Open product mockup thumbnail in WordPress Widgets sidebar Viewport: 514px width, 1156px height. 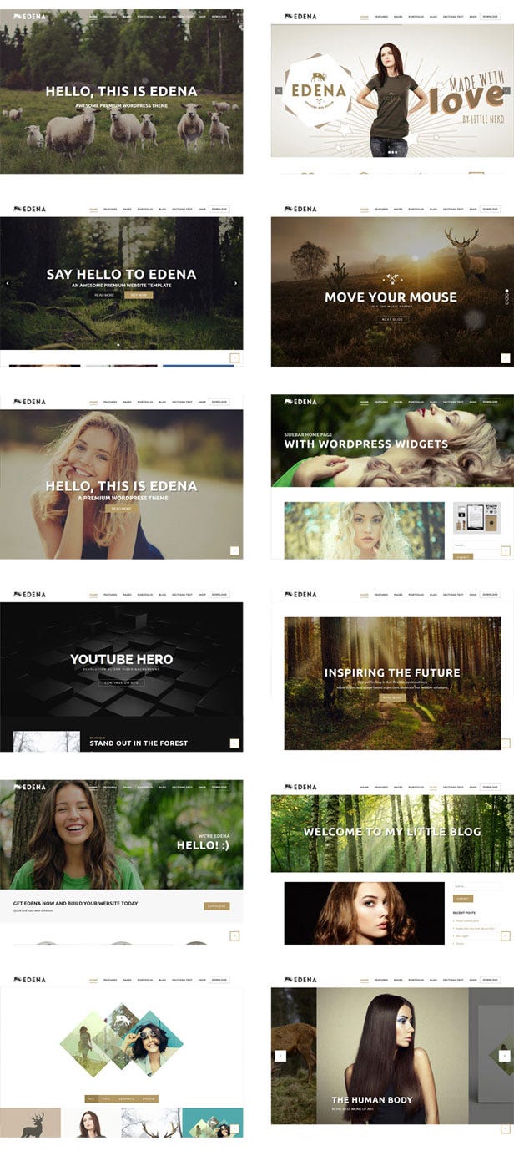click(x=476, y=518)
